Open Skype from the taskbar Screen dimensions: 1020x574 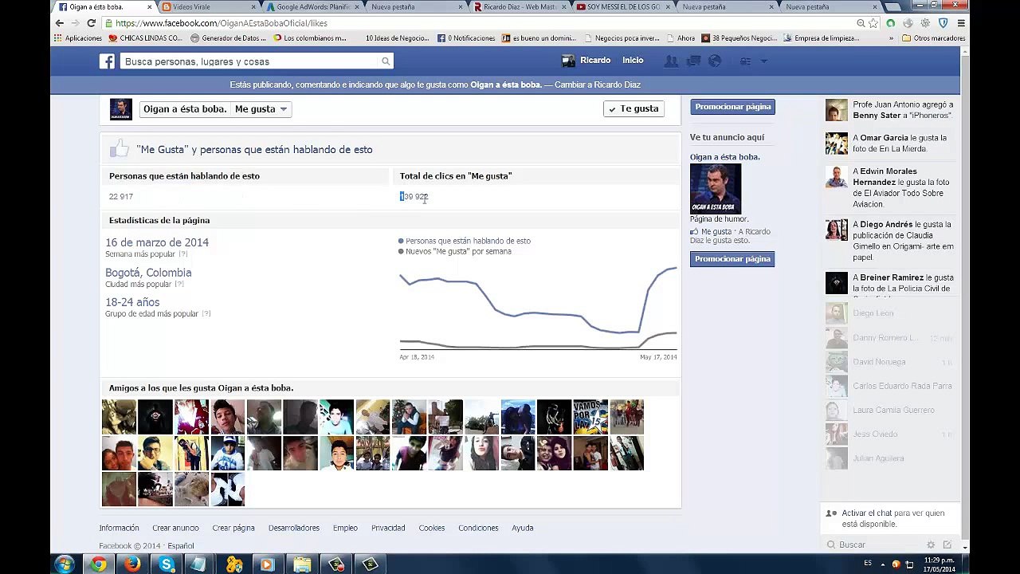[167, 564]
